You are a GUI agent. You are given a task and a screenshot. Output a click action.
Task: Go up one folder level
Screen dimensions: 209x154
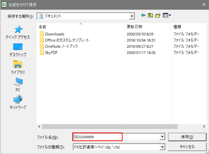click(151, 15)
